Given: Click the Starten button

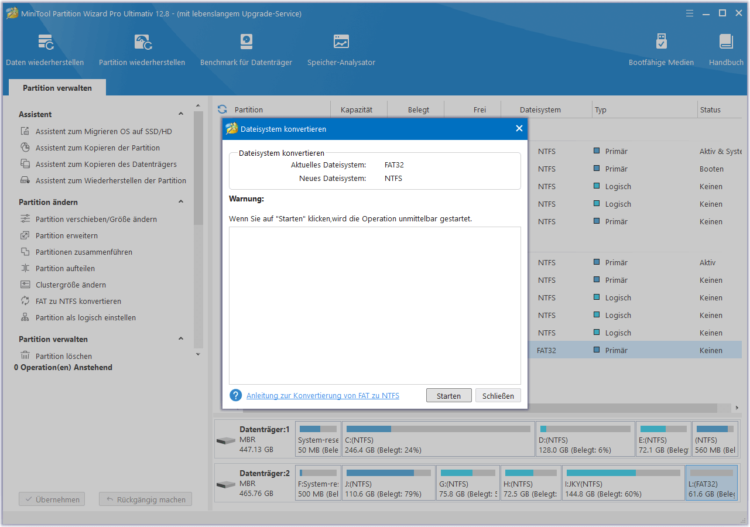Looking at the screenshot, I should click(448, 396).
